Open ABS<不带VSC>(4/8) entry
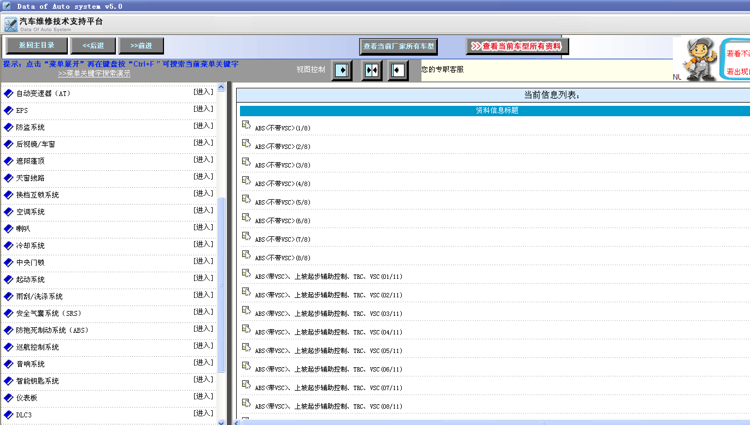Screen dimensions: 750x425 [283, 184]
